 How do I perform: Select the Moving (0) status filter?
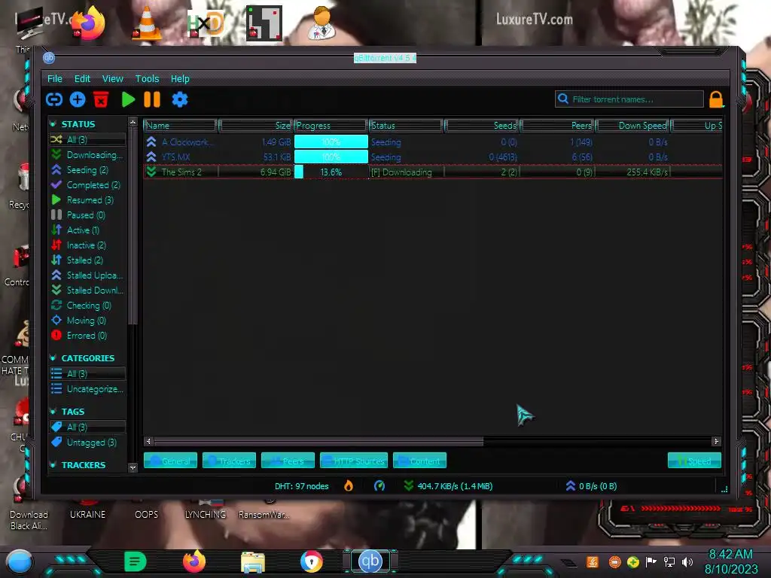87,321
